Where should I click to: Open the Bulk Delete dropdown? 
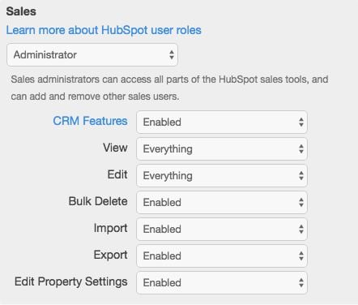pyautogui.click(x=222, y=202)
